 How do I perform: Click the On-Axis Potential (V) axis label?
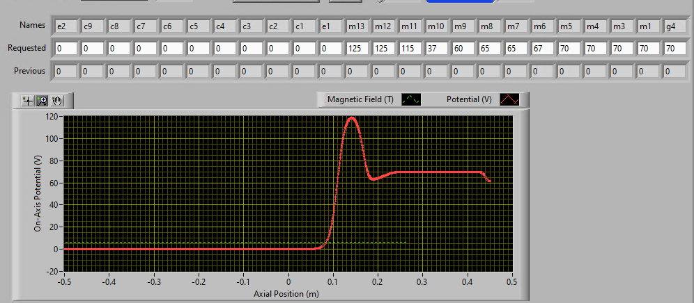pos(38,195)
